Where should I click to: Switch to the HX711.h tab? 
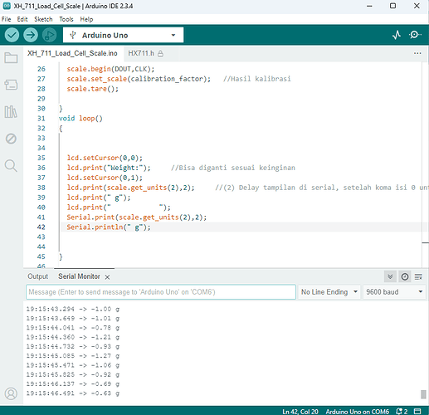tap(145, 53)
